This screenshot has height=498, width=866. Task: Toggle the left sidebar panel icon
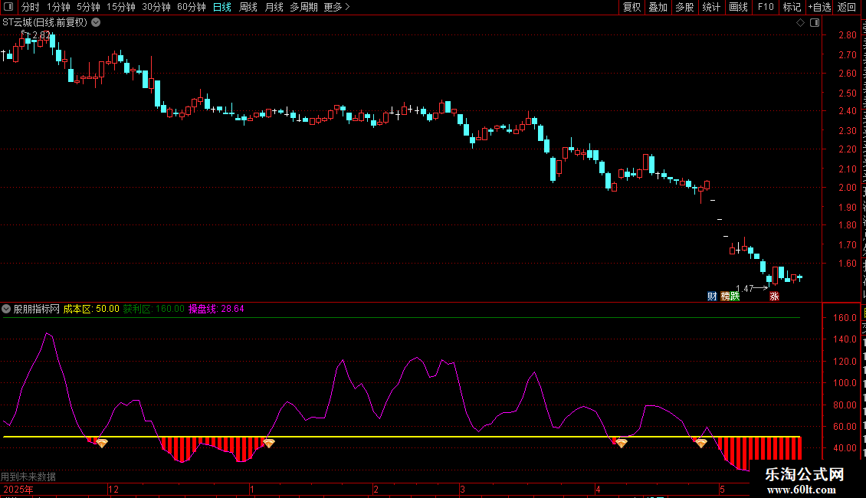coord(8,7)
